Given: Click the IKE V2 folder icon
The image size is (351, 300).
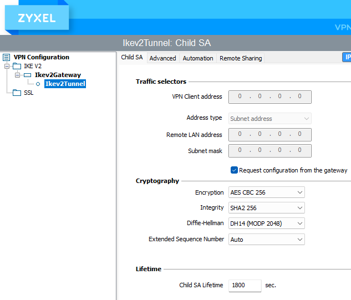Looking at the screenshot, I should click(17, 66).
